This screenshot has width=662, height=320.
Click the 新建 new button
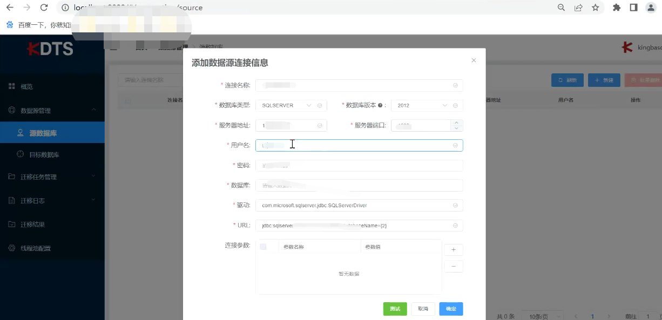tap(604, 80)
